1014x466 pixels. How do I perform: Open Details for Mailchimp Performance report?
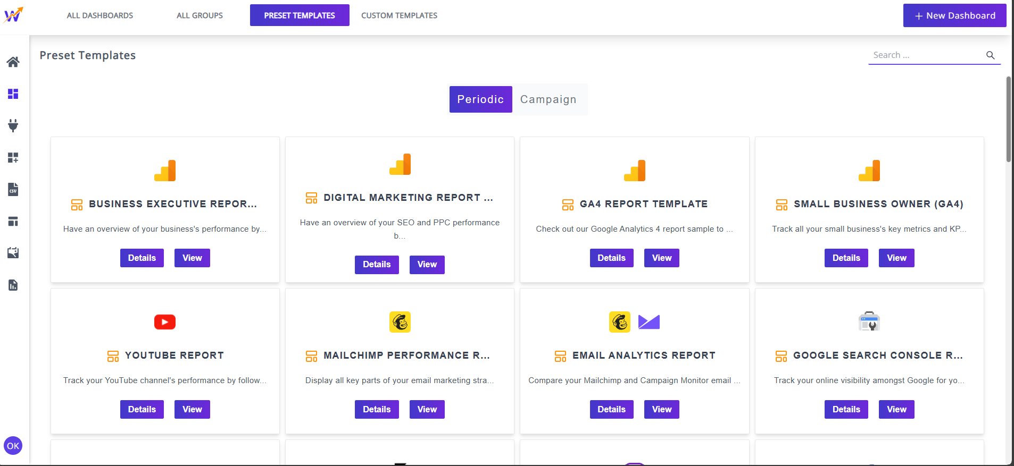coord(377,410)
